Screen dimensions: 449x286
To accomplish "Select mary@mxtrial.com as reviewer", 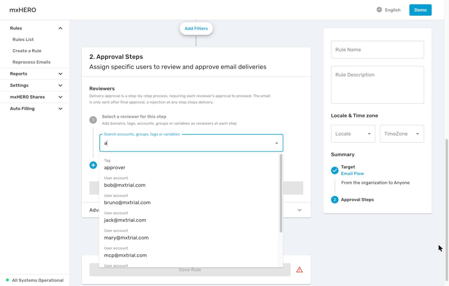I will pyautogui.click(x=189, y=235).
